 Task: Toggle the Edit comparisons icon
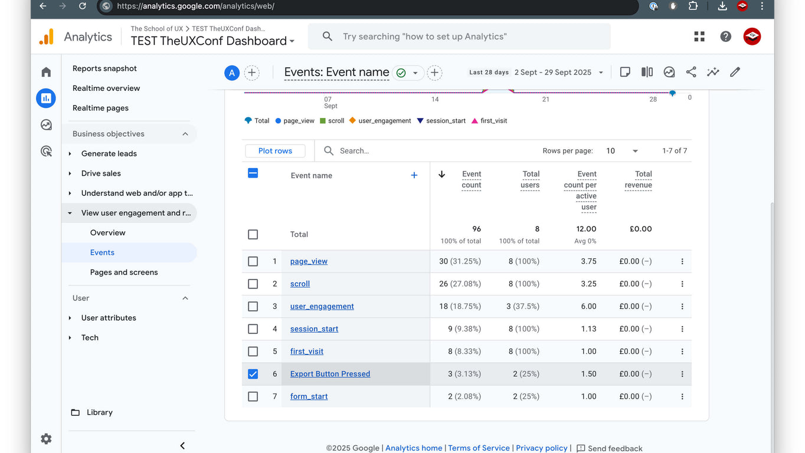tap(647, 72)
